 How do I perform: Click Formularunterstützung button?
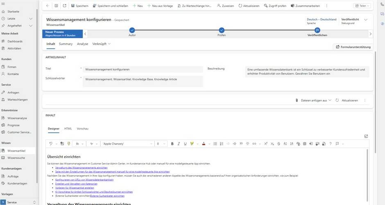353,47
